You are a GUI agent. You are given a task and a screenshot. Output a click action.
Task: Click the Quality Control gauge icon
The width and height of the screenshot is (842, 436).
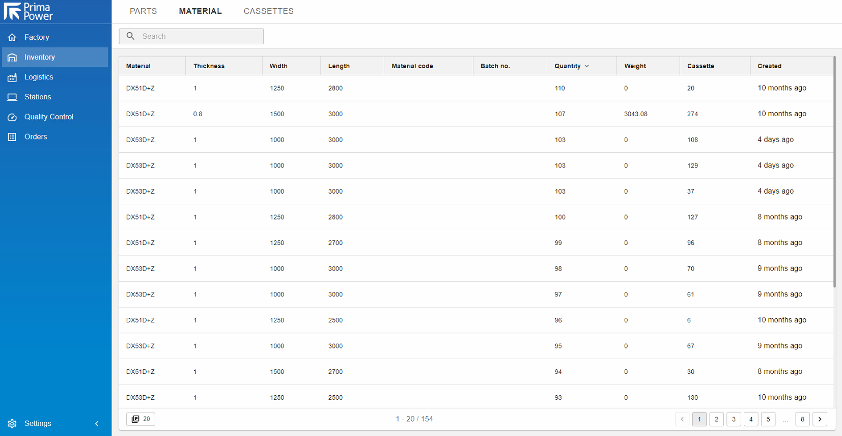coord(12,117)
